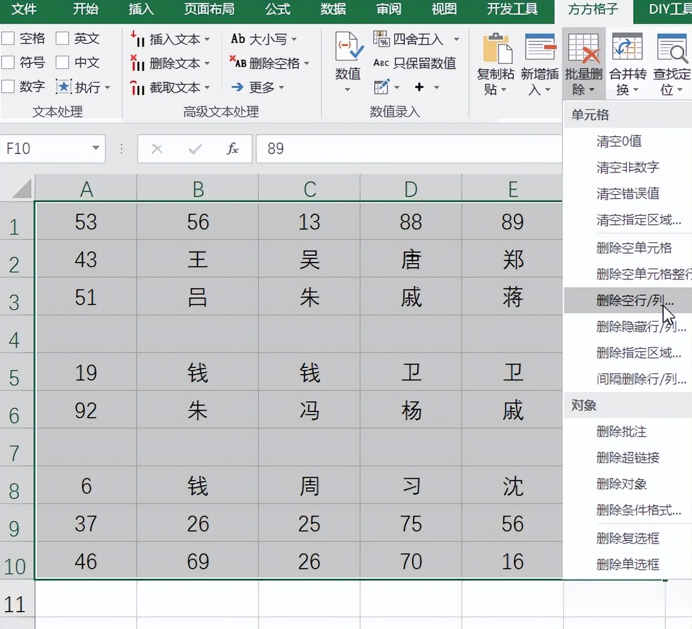Click the 只保留数值 button
This screenshot has width=692, height=629.
pos(414,63)
